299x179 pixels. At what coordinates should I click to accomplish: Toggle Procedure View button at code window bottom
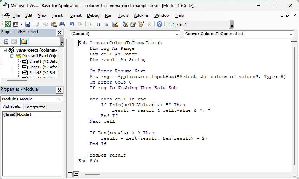pos(70,174)
